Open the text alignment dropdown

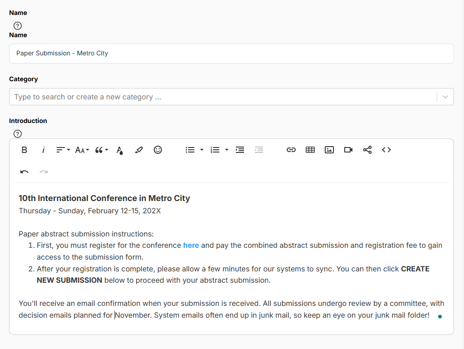(x=63, y=150)
